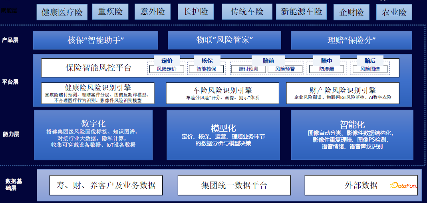
Task: Select the 车险风险识别引擎 heading
Action: tap(222, 90)
